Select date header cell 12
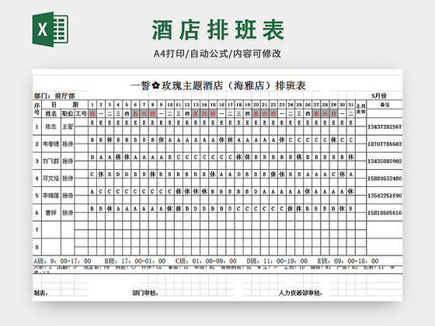Screen dimensions: 435x326 (x=187, y=105)
